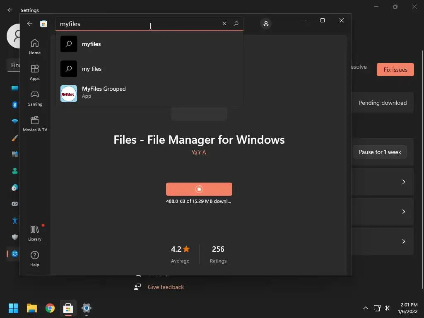
Task: Click the Files - File Manager for Windows title
Action: [199, 140]
